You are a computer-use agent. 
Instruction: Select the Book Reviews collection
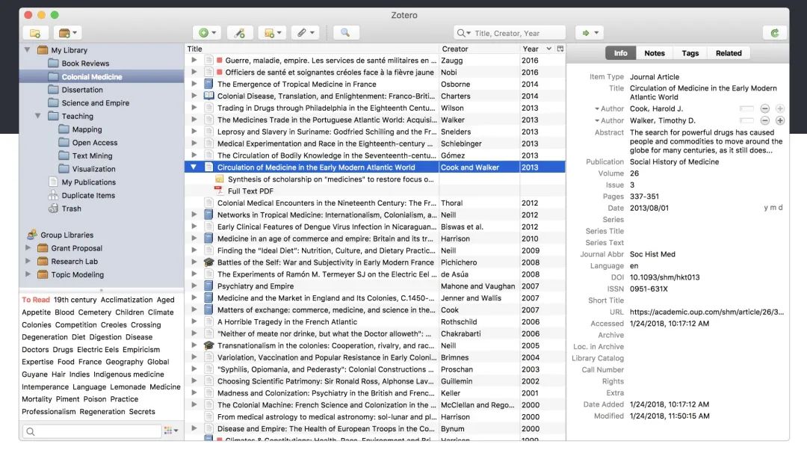pyautogui.click(x=85, y=64)
